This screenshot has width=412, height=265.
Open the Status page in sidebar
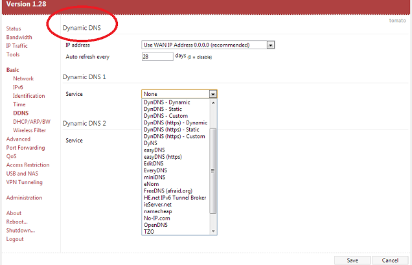(14, 29)
